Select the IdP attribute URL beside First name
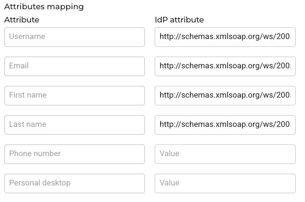This screenshot has height=202, width=305. (x=225, y=96)
